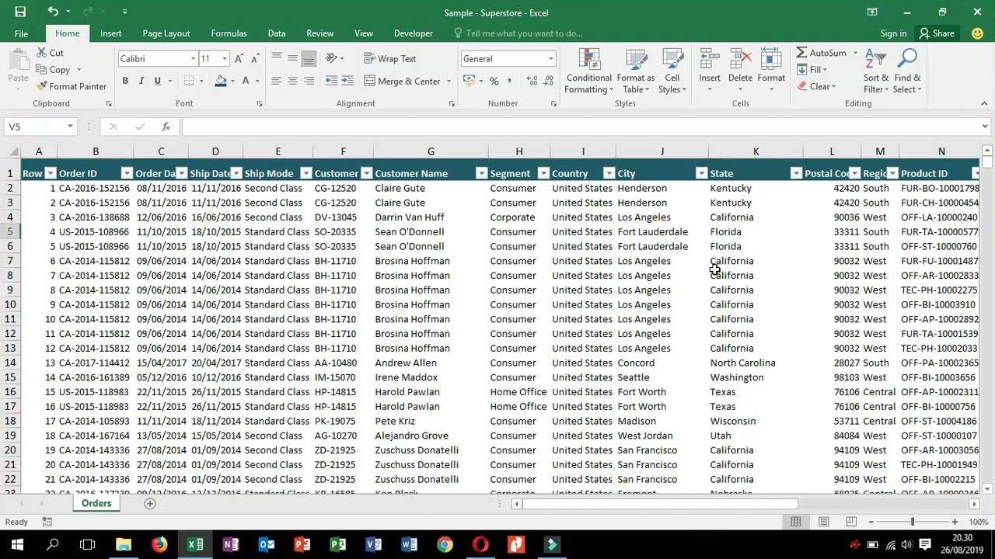This screenshot has width=995, height=559.
Task: Click the Sign in link
Action: coord(893,33)
